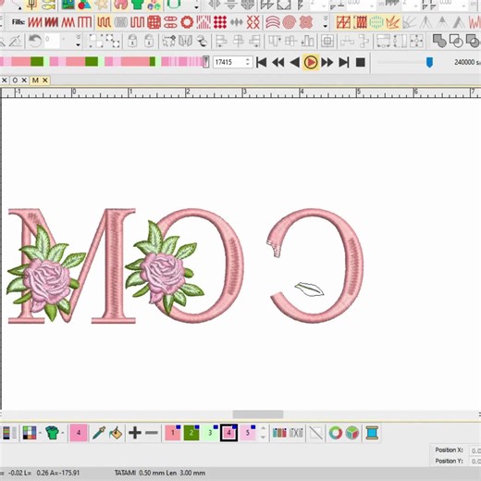The height and width of the screenshot is (481, 481).
Task: Click the Align horizontal centers icon
Action: coord(238,41)
